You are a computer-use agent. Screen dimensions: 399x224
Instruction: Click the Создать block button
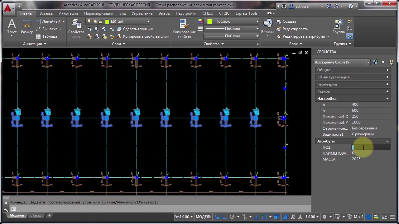286,21
